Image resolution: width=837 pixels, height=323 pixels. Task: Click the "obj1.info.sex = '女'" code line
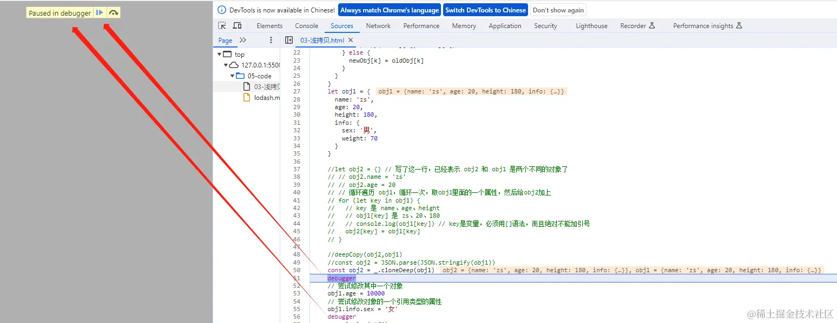(x=363, y=309)
